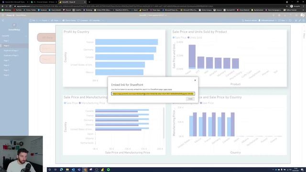The height and width of the screenshot is (172, 306).
Task: Switch to the first browser tab
Action: tap(15, 2)
